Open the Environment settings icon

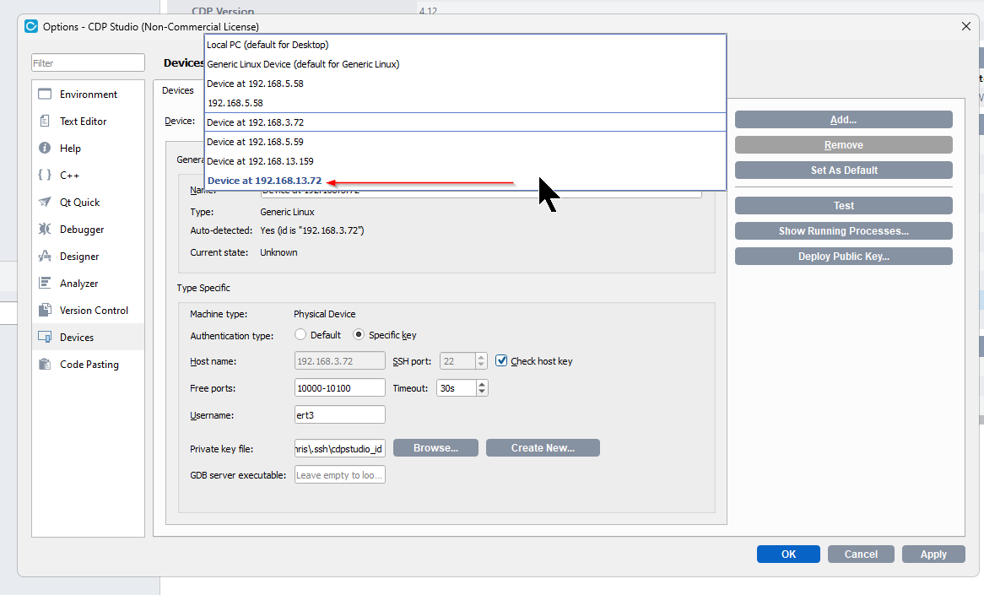[45, 95]
